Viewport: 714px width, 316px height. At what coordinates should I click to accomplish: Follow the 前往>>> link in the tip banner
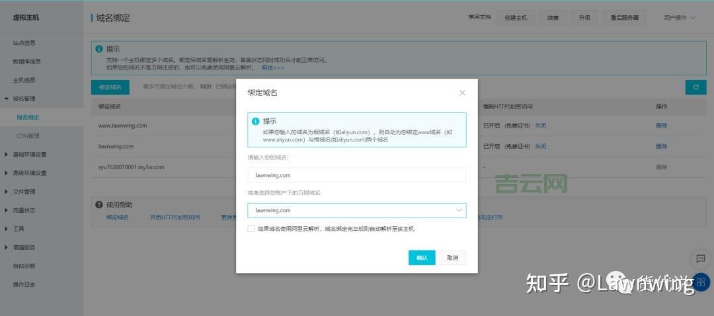(272, 67)
